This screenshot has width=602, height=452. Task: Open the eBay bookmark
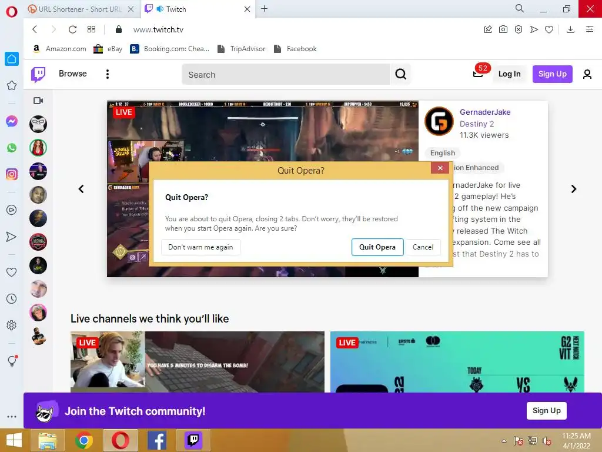point(108,49)
